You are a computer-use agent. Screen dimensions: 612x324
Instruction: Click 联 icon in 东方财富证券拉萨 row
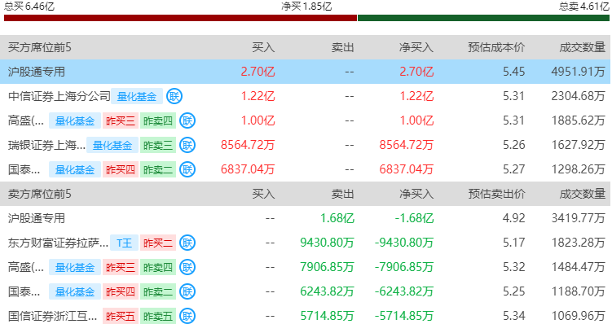187,243
